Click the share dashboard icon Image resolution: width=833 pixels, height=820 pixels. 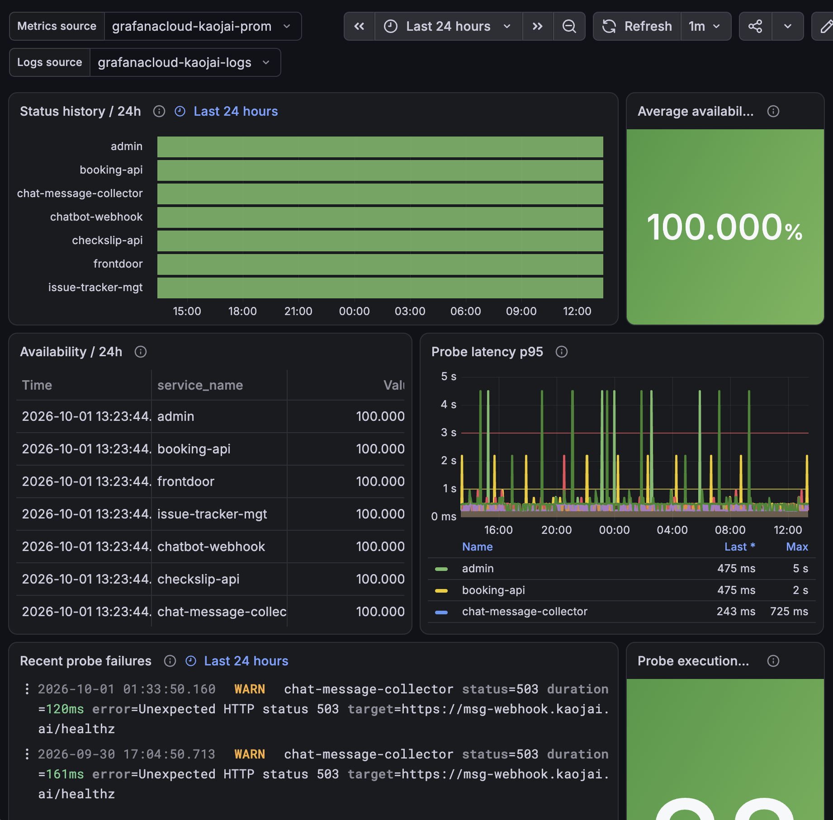click(x=755, y=26)
